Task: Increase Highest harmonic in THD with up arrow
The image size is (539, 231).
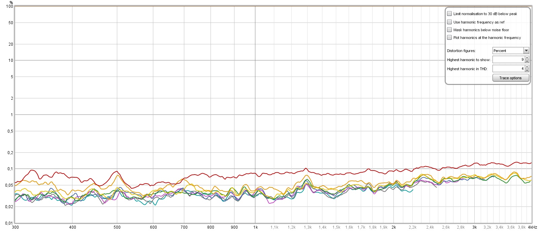Action: click(527, 67)
